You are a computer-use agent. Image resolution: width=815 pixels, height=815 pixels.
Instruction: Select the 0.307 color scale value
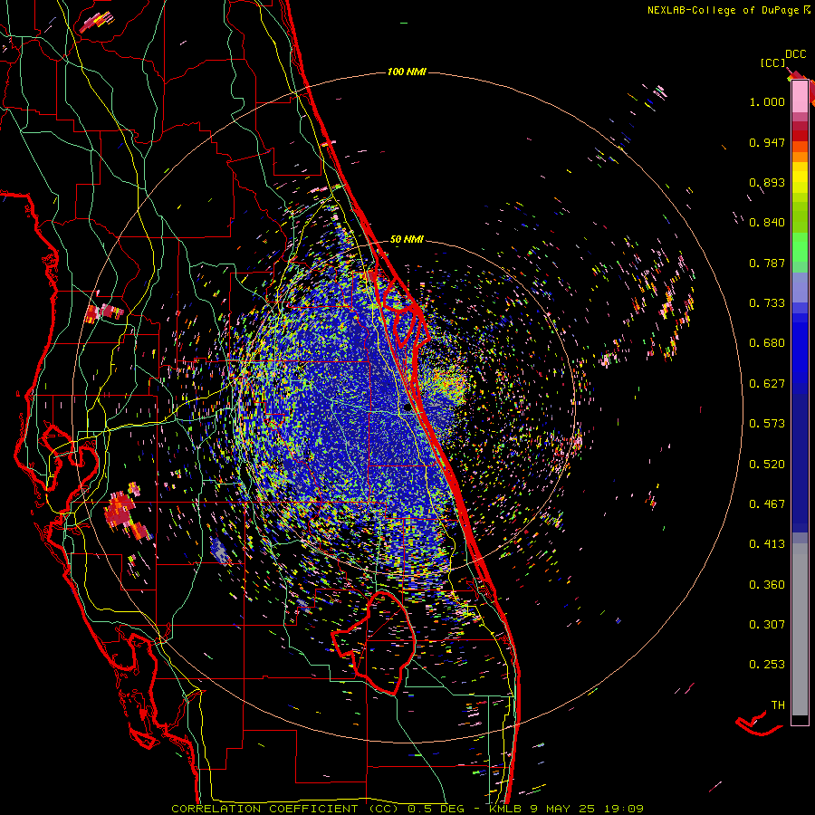click(767, 625)
